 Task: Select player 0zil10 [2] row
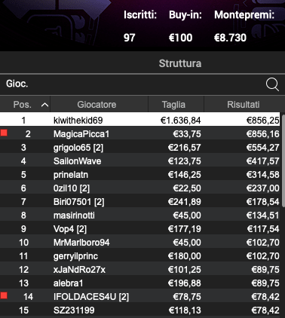tap(140, 188)
